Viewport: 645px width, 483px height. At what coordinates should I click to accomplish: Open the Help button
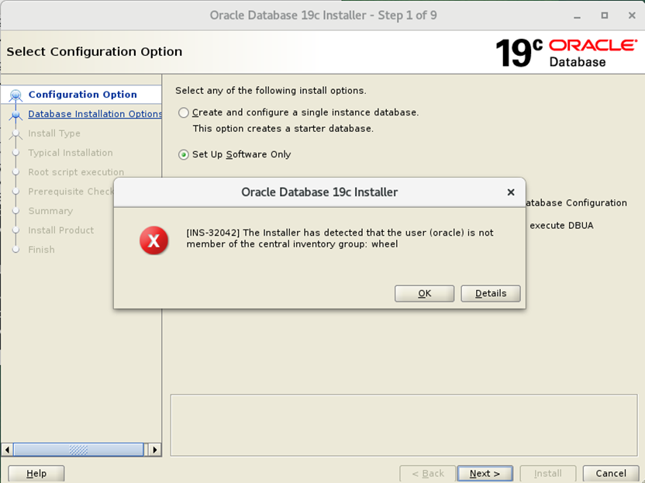(36, 474)
